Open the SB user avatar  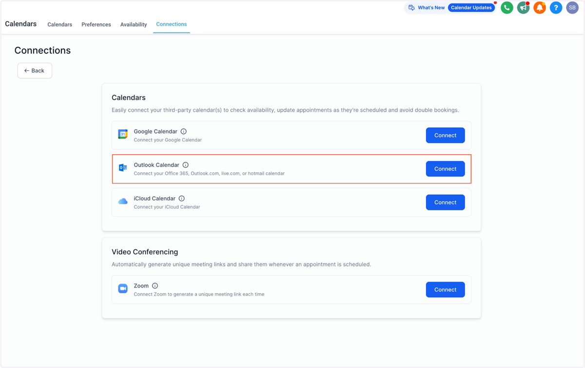[x=572, y=8]
